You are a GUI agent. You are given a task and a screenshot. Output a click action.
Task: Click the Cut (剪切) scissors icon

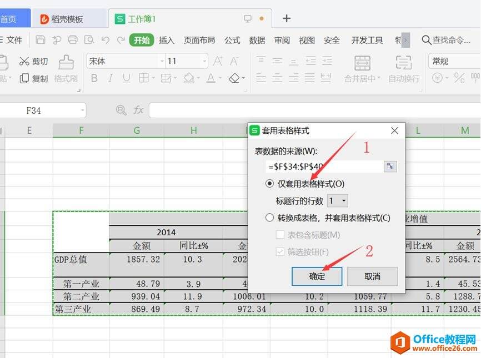(x=24, y=61)
